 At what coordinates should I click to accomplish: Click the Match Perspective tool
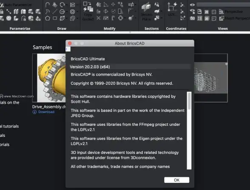click(234, 18)
